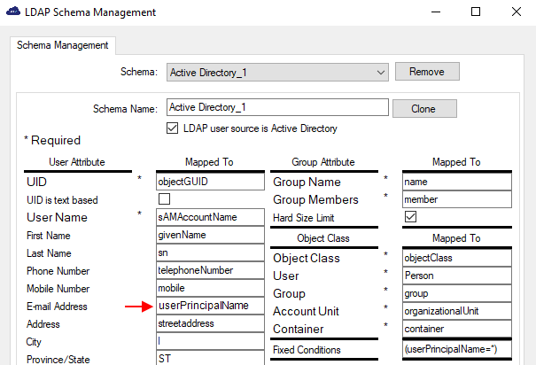Click the Group Name field name
The image size is (536, 365).
[x=456, y=182]
